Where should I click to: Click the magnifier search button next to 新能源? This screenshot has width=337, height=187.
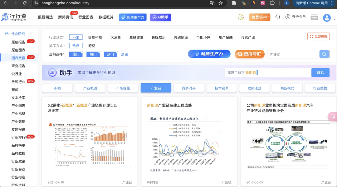point(324,54)
